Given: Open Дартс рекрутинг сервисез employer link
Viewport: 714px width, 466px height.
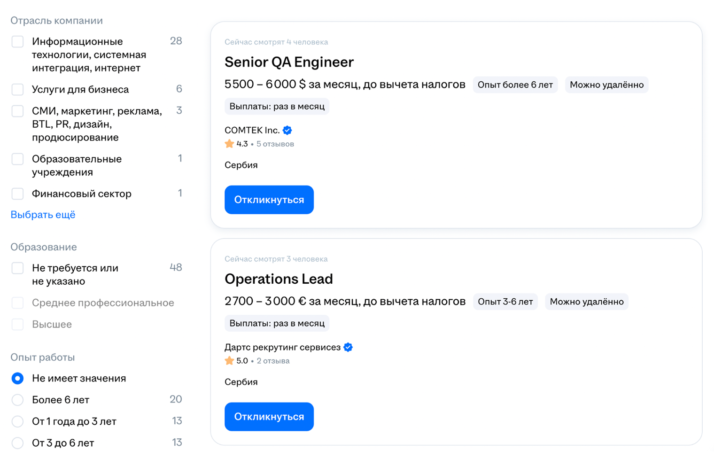Looking at the screenshot, I should point(282,348).
